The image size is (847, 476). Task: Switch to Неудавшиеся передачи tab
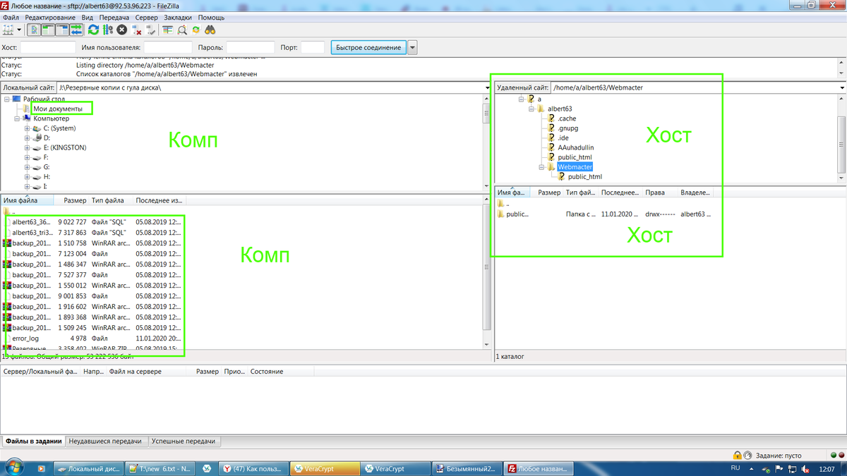click(x=106, y=441)
